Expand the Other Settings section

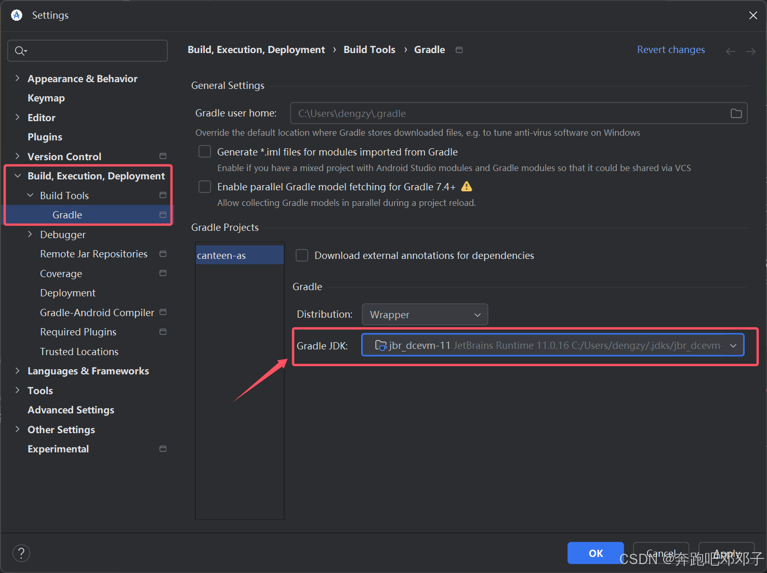17,429
